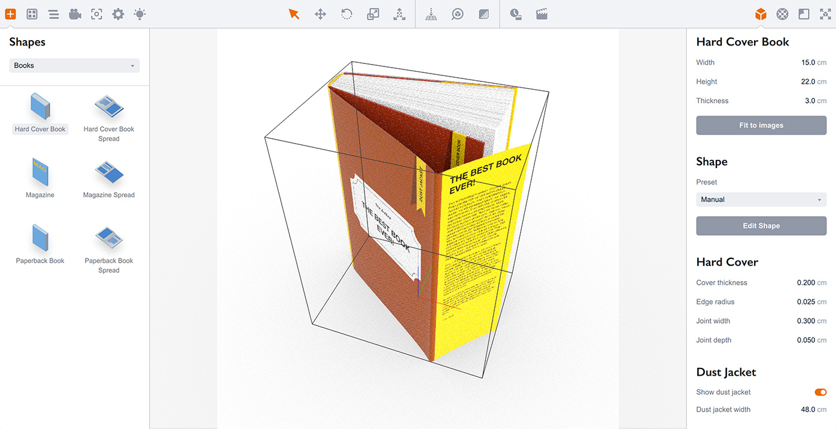Click the orange add shape plus icon

pos(10,14)
